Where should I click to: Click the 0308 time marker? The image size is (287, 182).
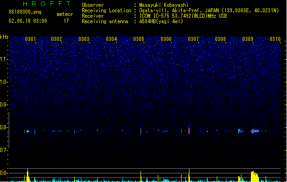pyautogui.click(x=220, y=39)
